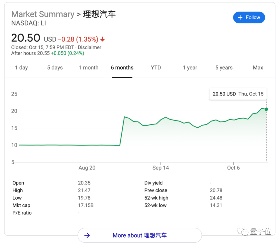
Task: Select the 1 year time range
Action: click(190, 68)
